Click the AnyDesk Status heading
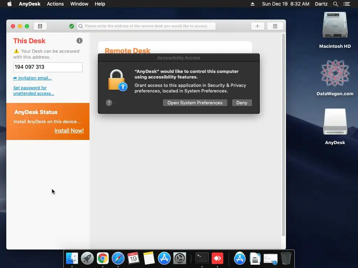 click(36, 112)
